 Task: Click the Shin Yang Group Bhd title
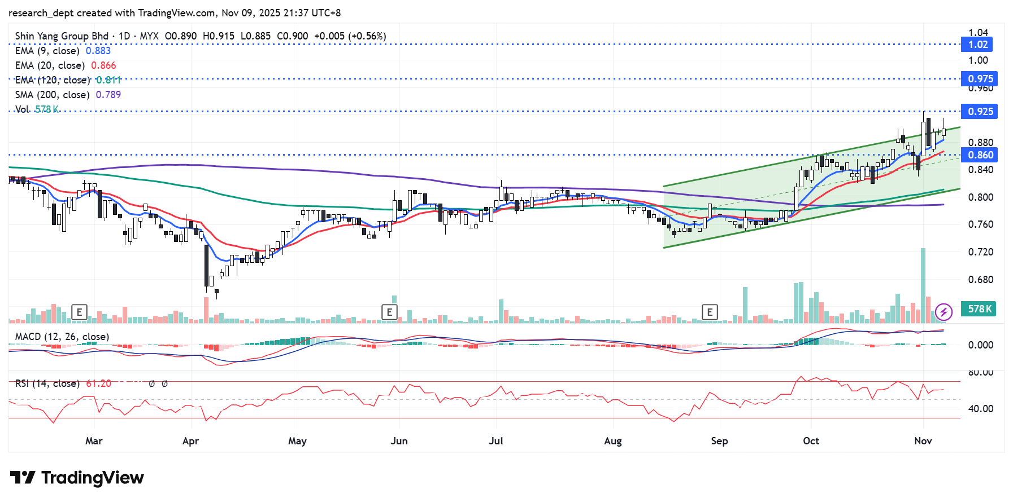(62, 36)
